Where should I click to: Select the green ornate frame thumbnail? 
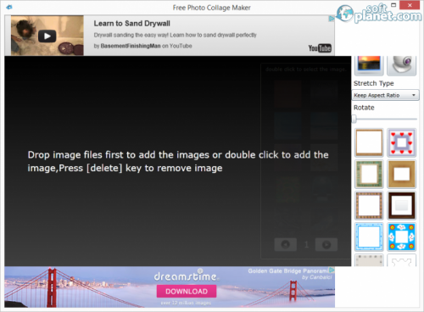[x=369, y=174]
